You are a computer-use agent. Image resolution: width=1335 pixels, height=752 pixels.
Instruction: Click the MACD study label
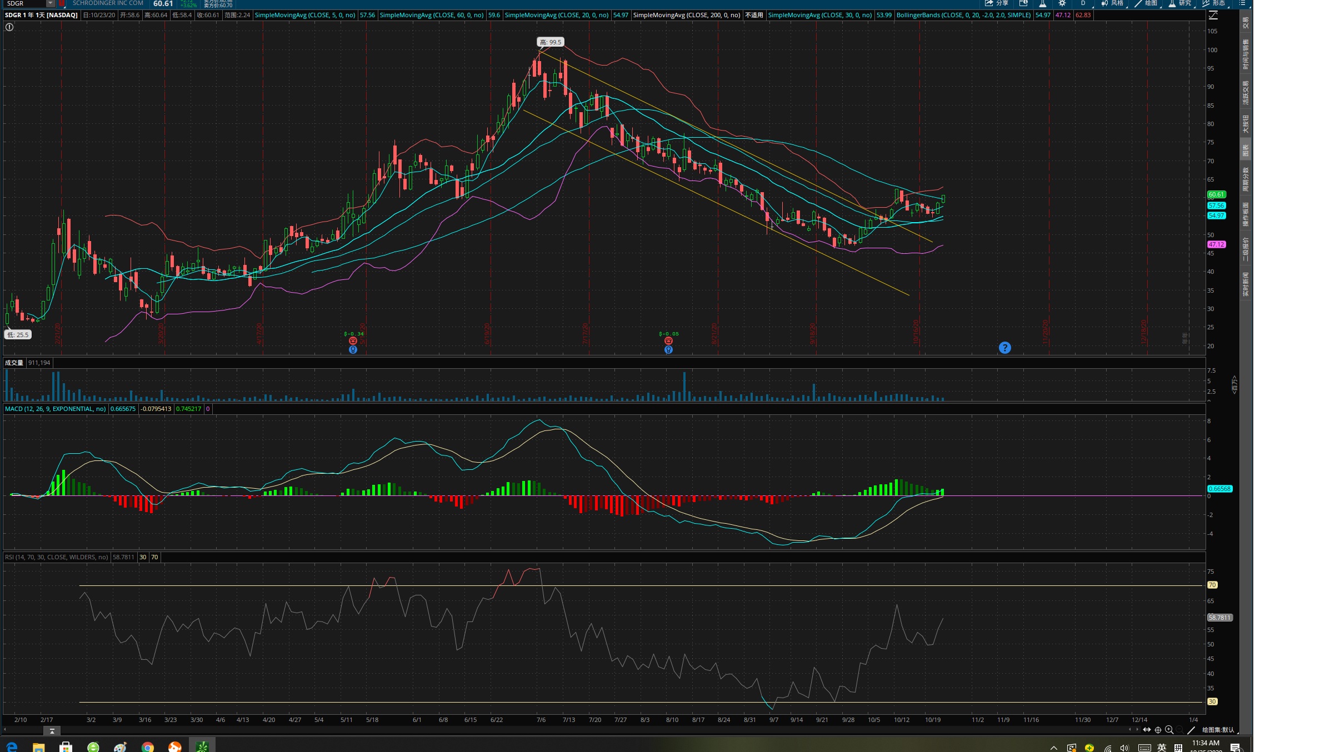click(55, 409)
